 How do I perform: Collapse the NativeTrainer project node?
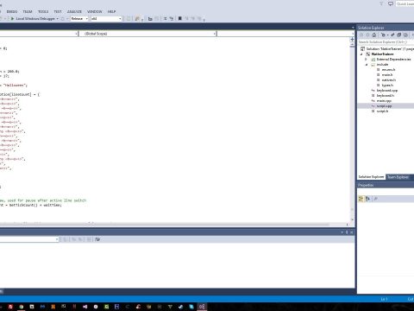tap(361, 54)
